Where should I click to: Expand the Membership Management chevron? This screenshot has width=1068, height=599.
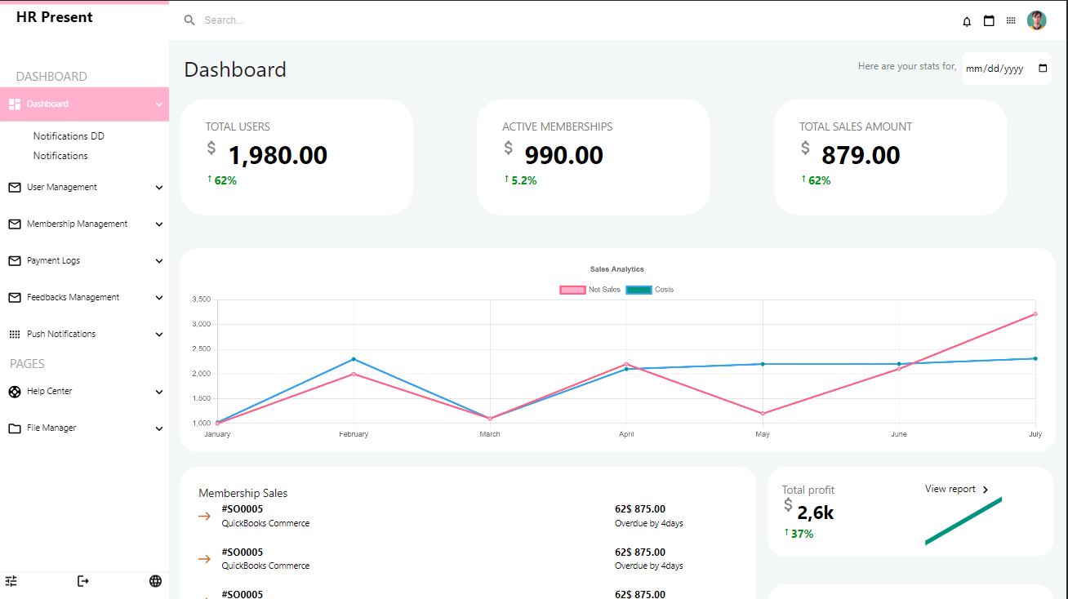tap(159, 224)
